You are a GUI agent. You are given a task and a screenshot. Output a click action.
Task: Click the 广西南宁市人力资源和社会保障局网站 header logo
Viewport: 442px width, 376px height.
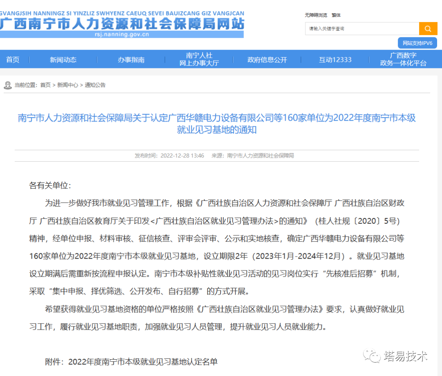point(122,24)
